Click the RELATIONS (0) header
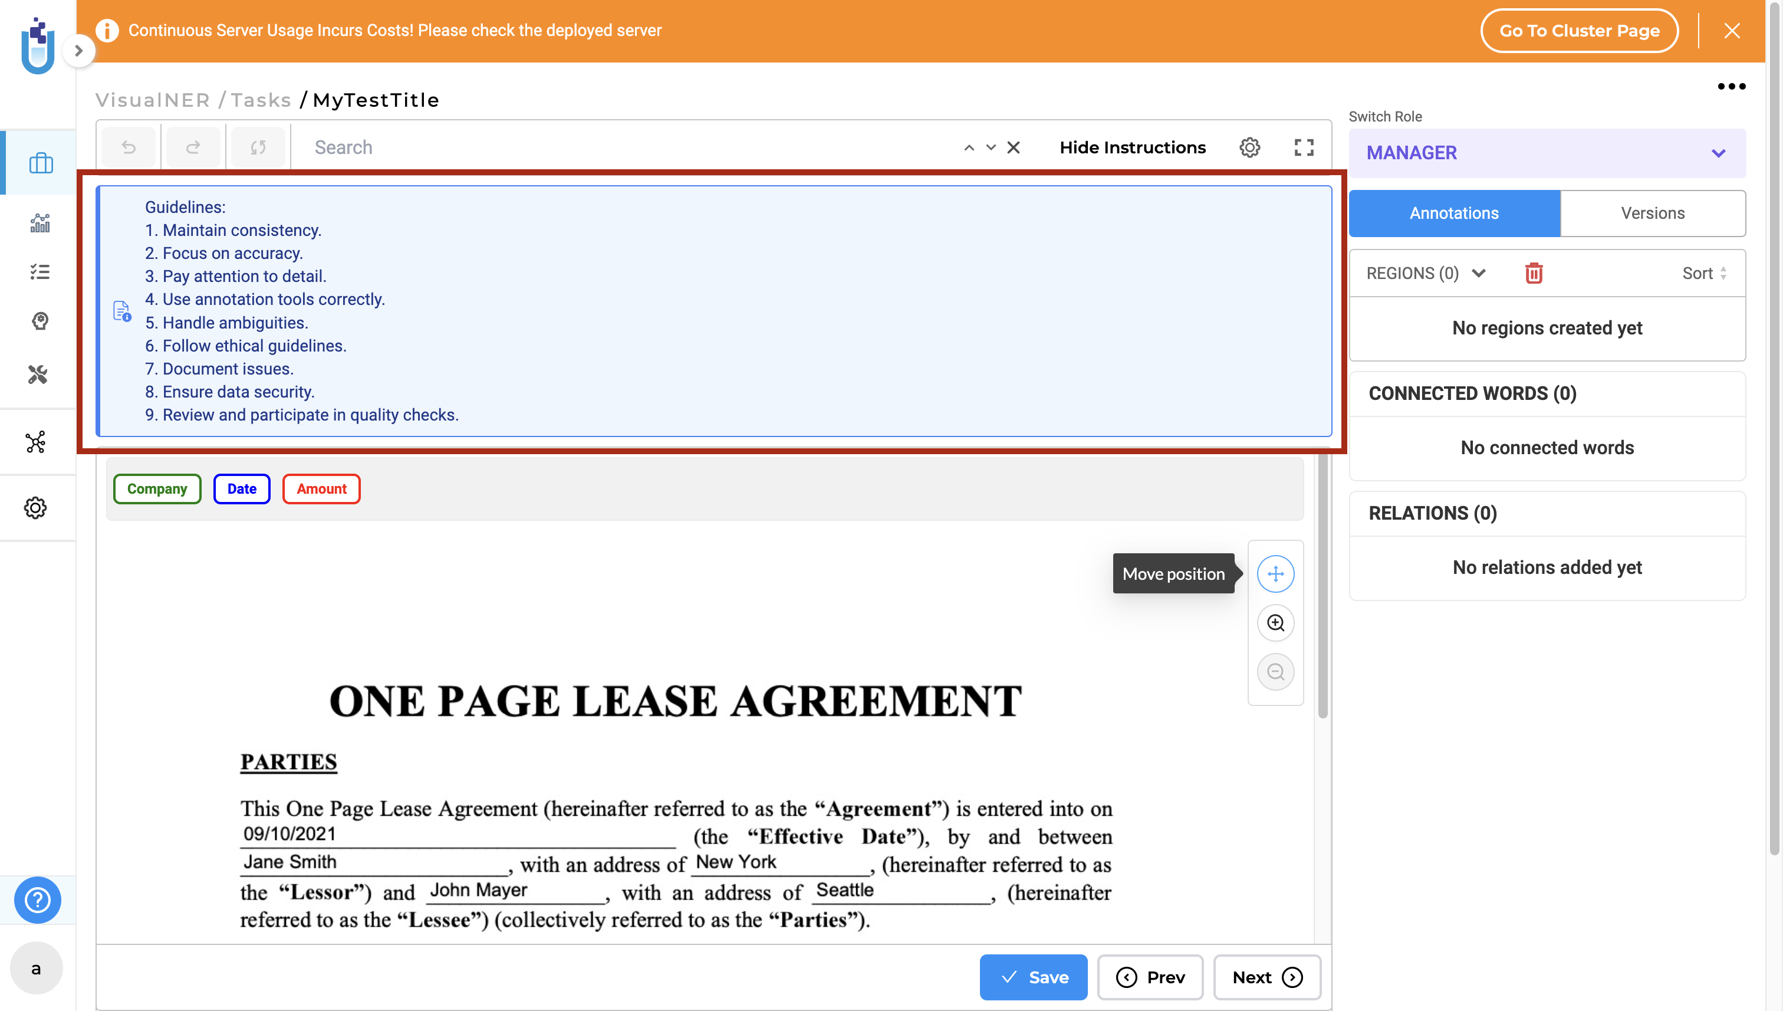 click(x=1433, y=513)
